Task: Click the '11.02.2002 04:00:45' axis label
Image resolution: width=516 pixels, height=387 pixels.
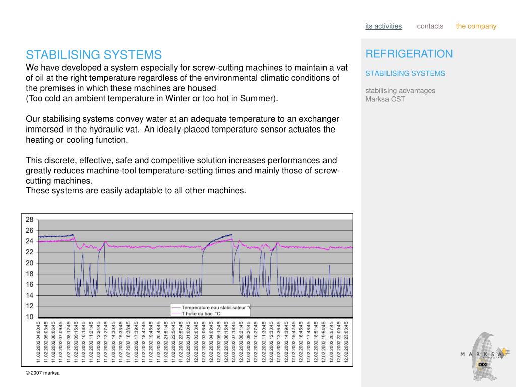Action: point(38,342)
